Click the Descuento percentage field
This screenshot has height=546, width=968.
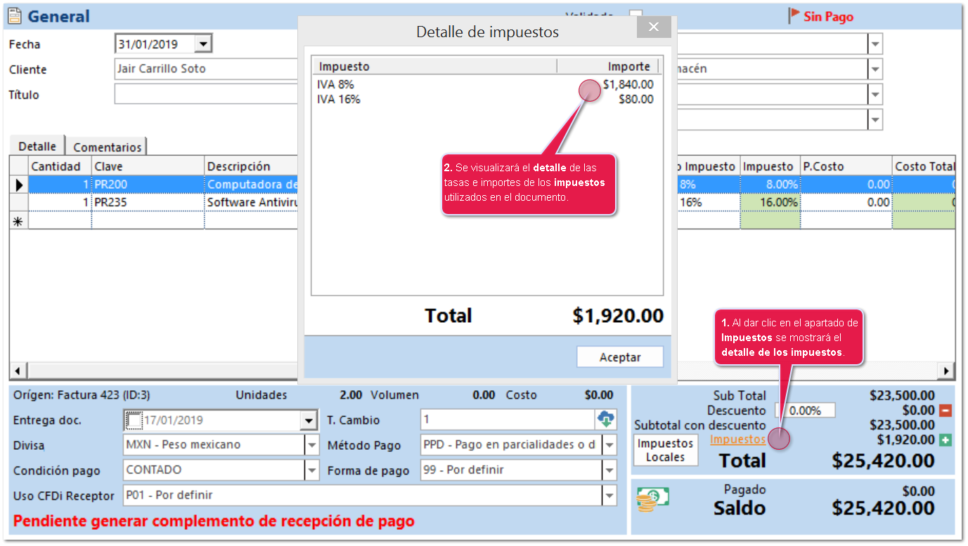806,411
